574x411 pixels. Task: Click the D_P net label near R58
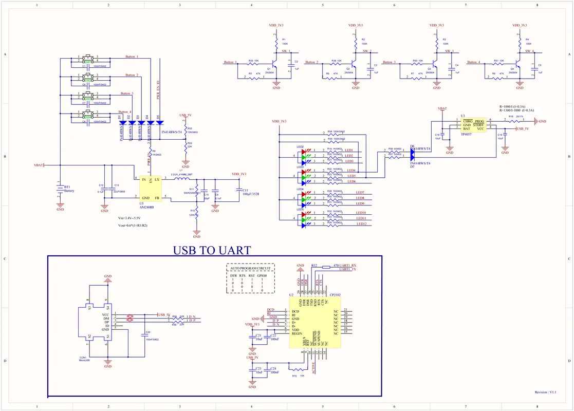coord(192,320)
